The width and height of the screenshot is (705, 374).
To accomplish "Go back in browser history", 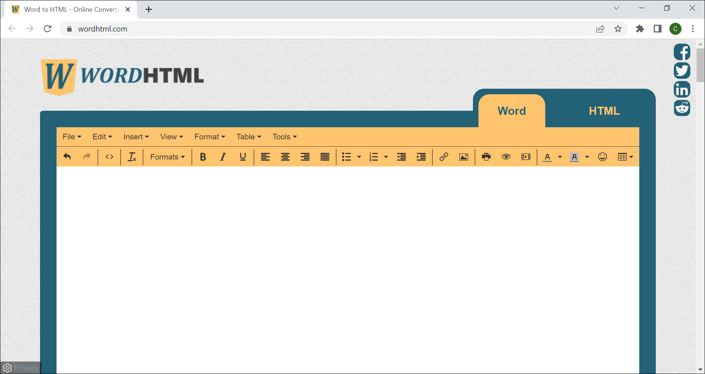I will [12, 29].
